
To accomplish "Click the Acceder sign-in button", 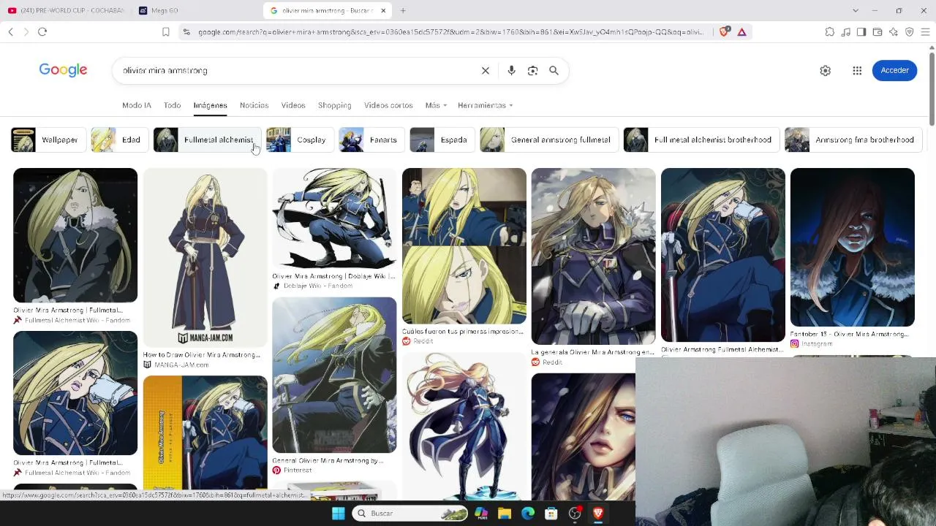I will [x=894, y=70].
